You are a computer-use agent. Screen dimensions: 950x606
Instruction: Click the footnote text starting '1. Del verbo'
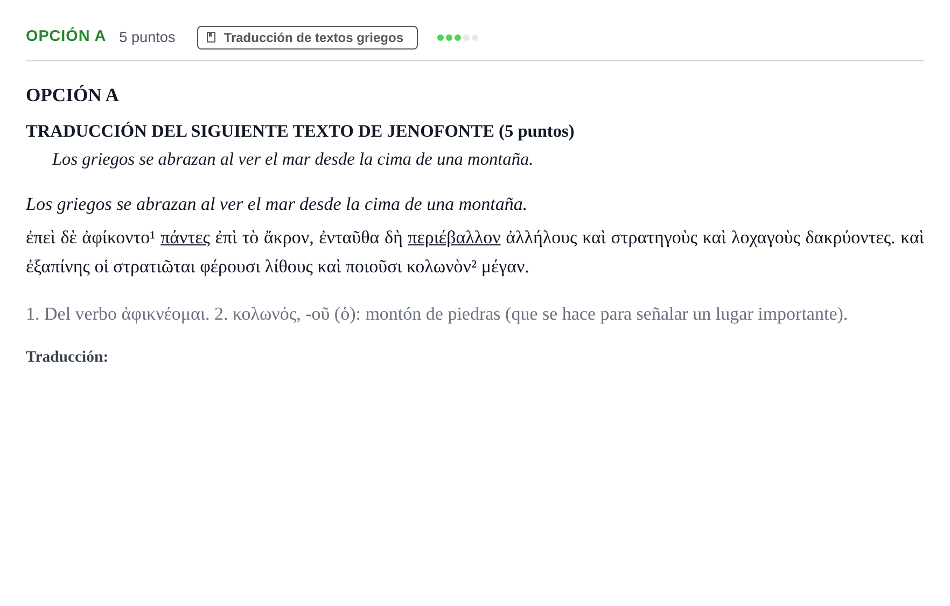click(437, 314)
